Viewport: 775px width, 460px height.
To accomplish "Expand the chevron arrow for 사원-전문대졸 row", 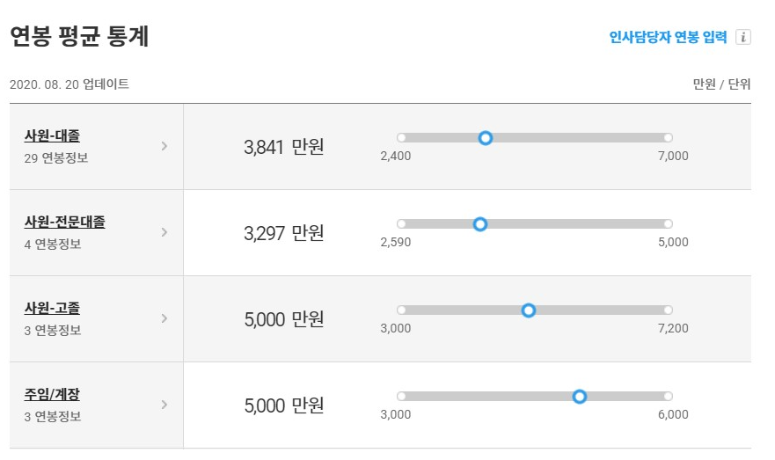I will click(x=165, y=232).
